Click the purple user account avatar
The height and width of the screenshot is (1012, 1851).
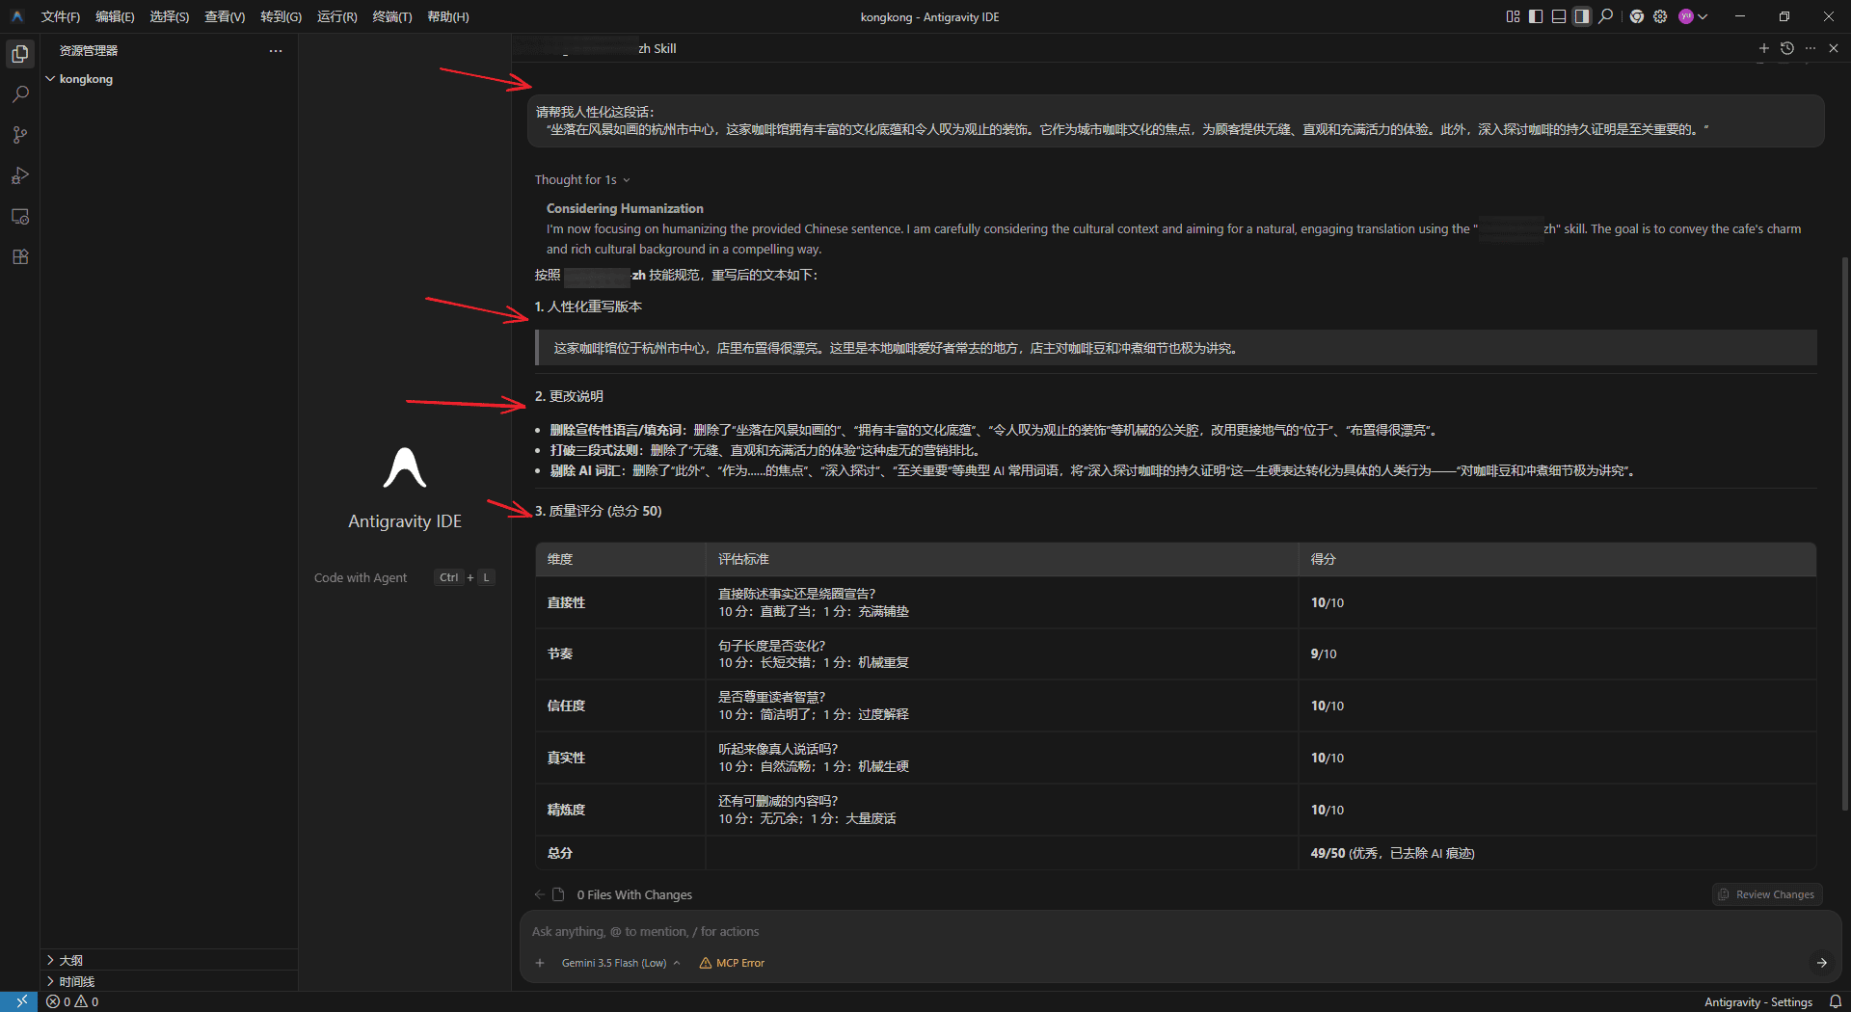click(x=1686, y=16)
